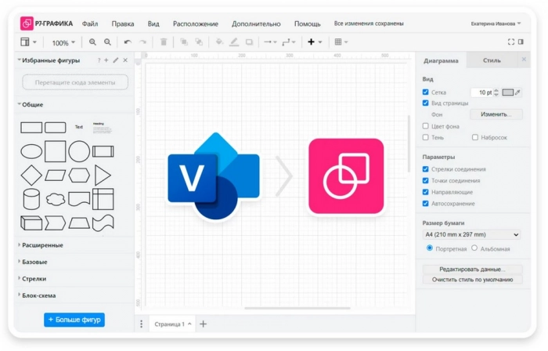548x351 pixels.
Task: Click the Больше фигур button
Action: pyautogui.click(x=74, y=320)
